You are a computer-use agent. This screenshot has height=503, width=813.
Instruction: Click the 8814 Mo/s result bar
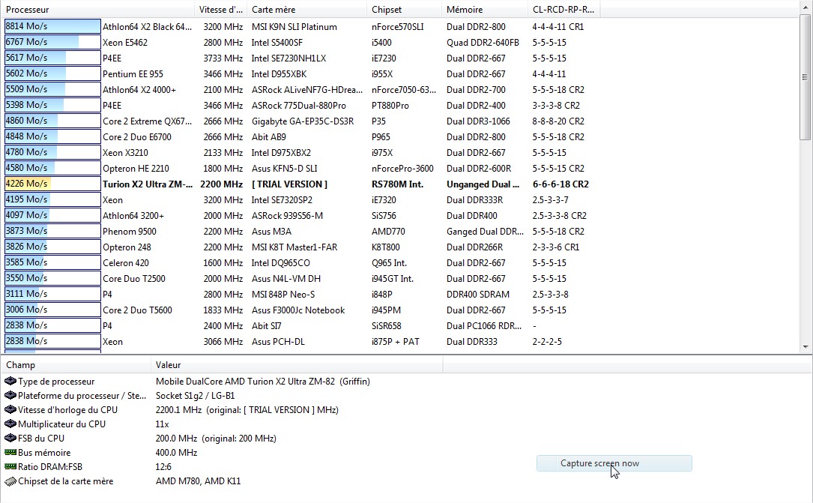[x=52, y=26]
